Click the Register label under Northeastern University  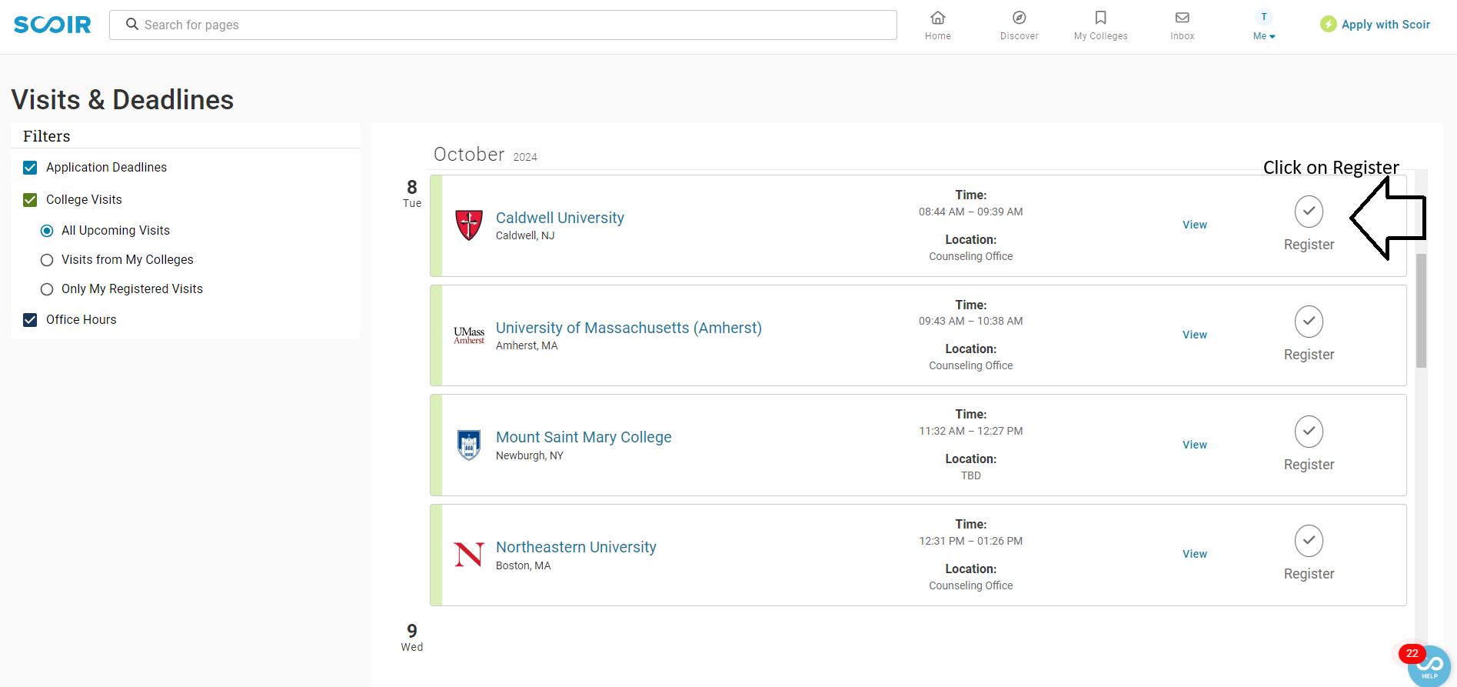pyautogui.click(x=1309, y=574)
